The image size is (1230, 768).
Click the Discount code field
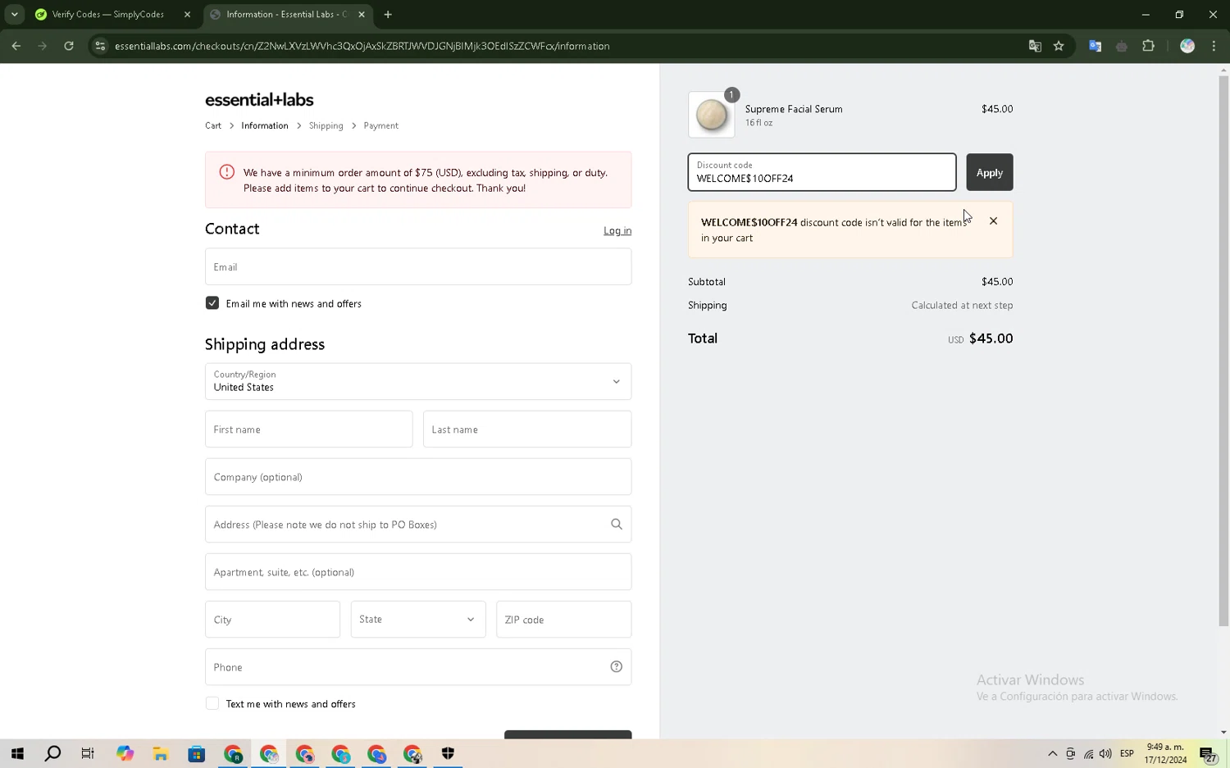(822, 172)
